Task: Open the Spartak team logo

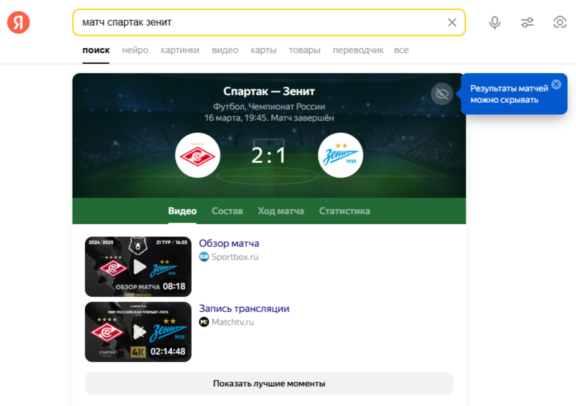Action: [197, 155]
